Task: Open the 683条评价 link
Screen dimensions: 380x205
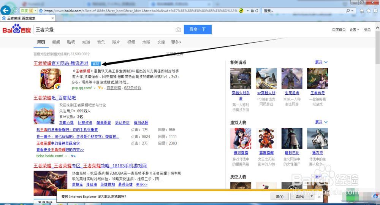Action: tap(133, 88)
